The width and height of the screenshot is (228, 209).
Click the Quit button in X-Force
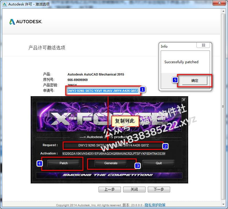(158, 163)
